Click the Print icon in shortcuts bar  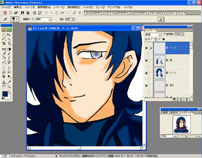[34, 13]
